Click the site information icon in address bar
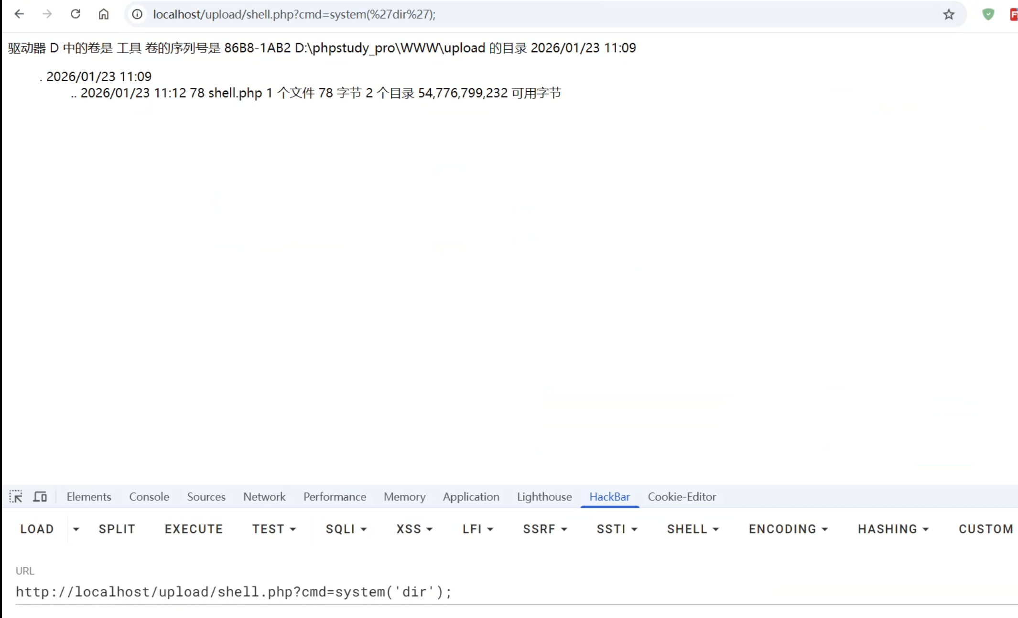This screenshot has width=1018, height=618. [x=137, y=14]
